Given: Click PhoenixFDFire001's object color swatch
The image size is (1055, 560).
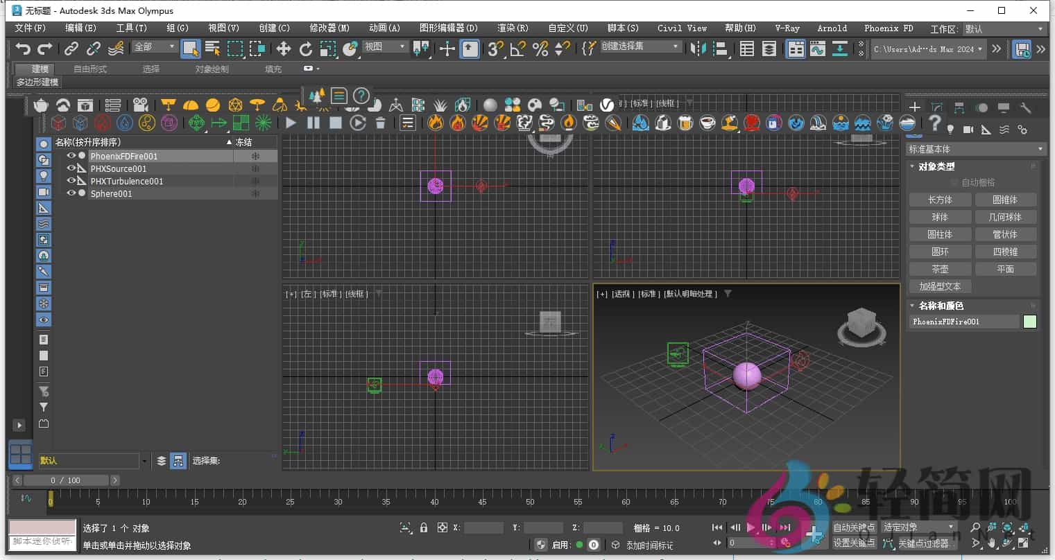Looking at the screenshot, I should point(1029,322).
